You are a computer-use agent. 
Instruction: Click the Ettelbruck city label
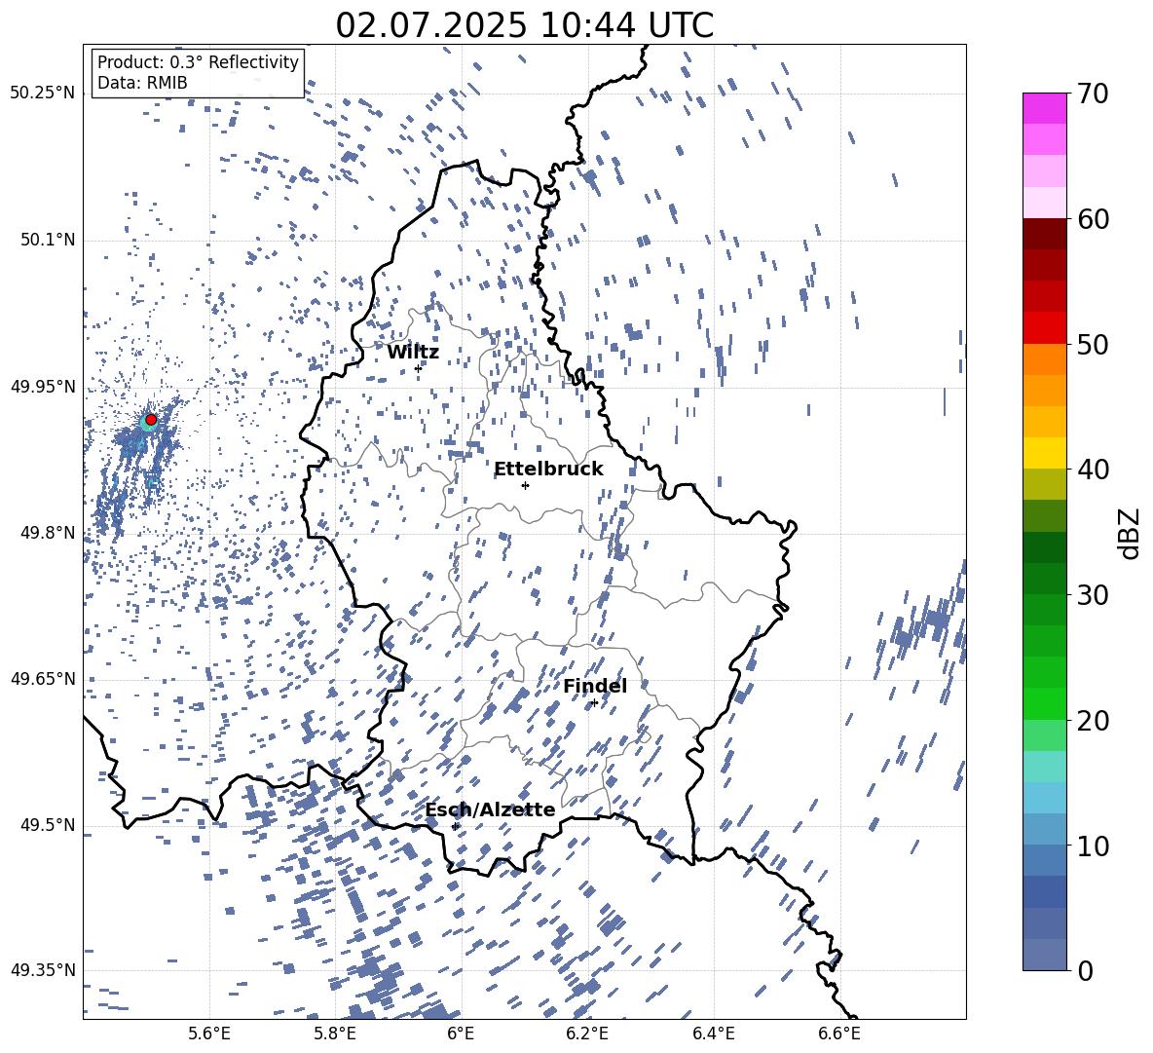pos(548,470)
